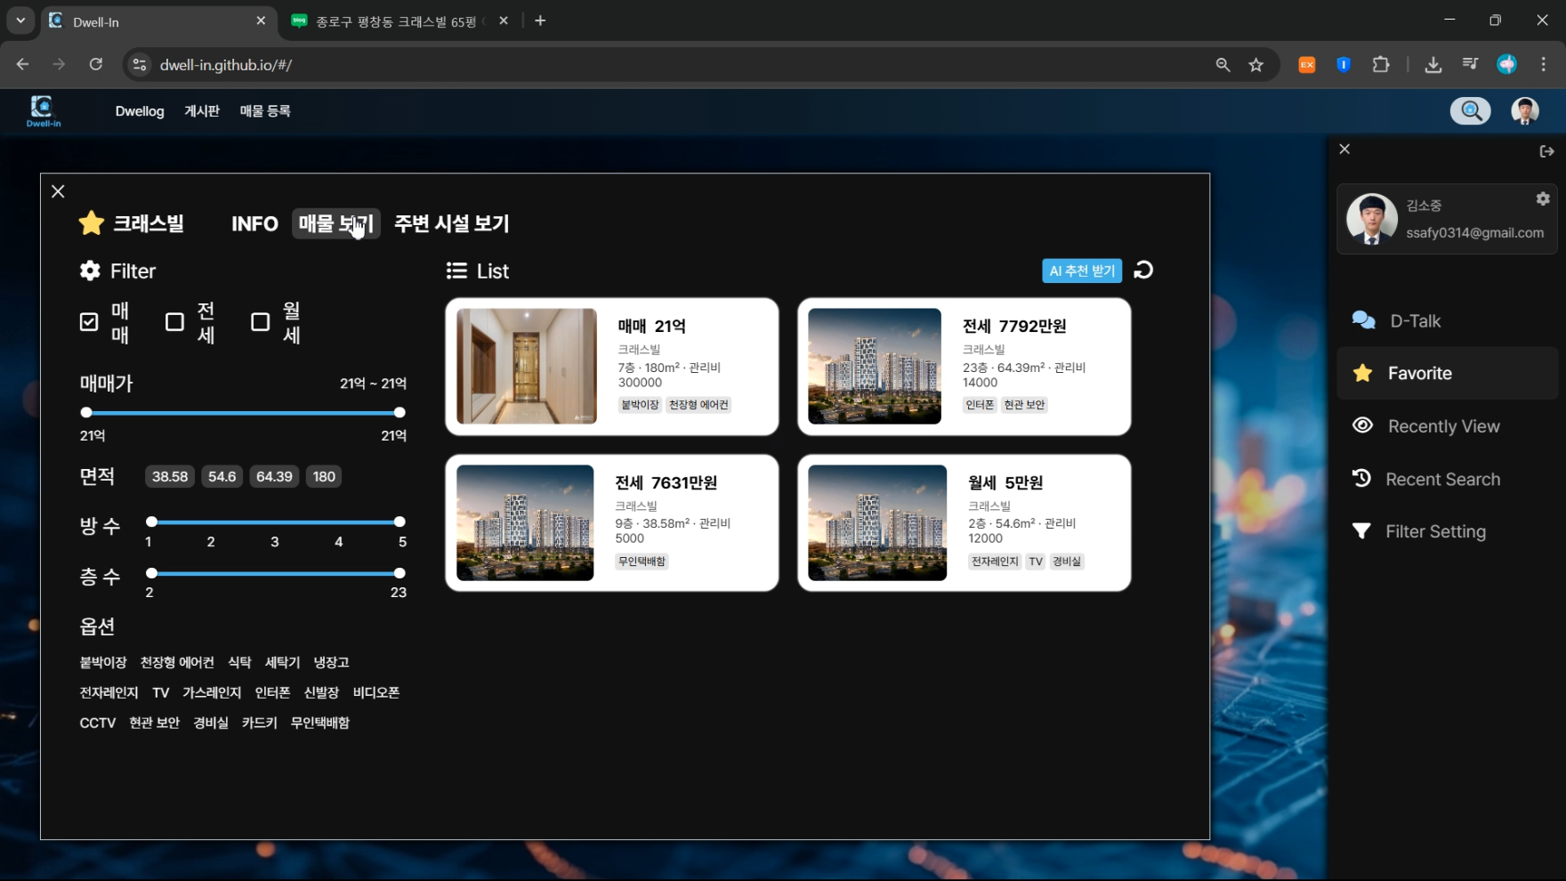The image size is (1566, 881).
Task: Click the 방 수 slider left handle
Action: [x=151, y=521]
